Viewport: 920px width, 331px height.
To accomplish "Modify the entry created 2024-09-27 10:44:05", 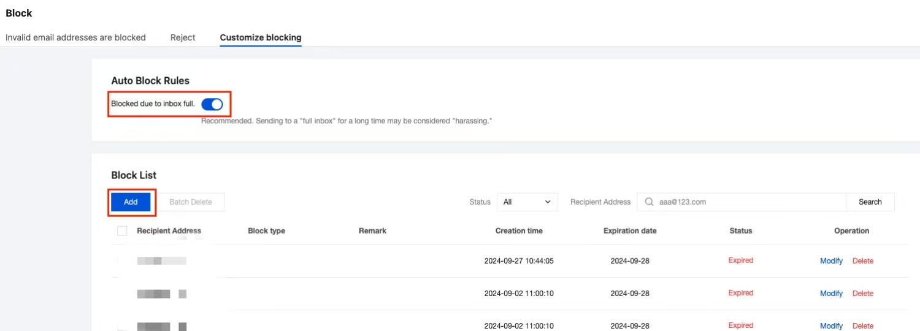I will 831,261.
